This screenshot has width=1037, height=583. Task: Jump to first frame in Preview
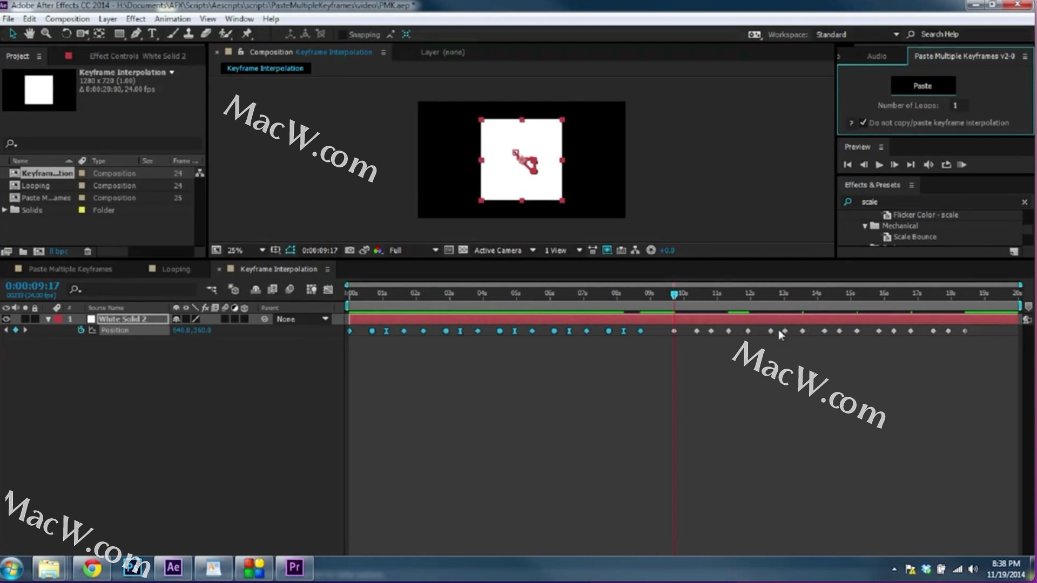(x=847, y=165)
